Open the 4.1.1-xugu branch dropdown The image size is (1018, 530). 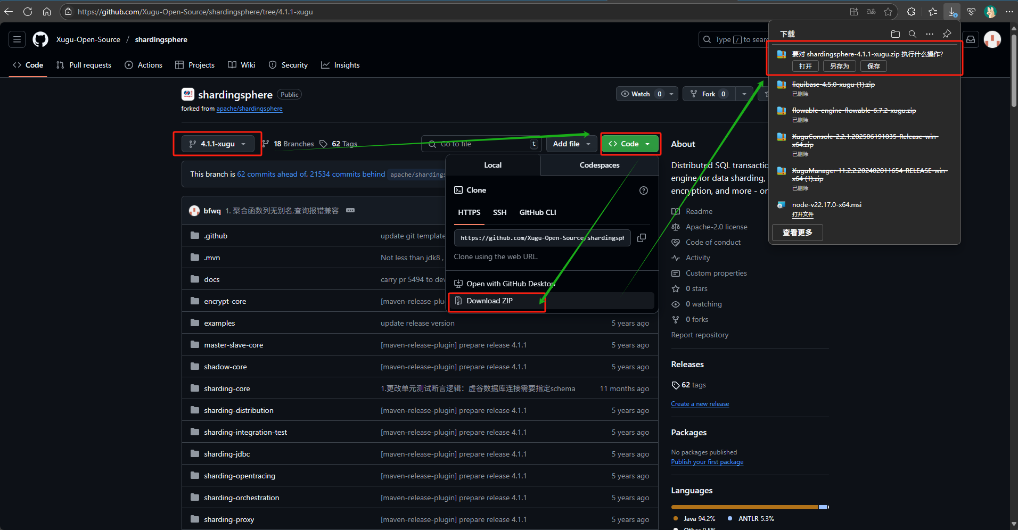[217, 144]
